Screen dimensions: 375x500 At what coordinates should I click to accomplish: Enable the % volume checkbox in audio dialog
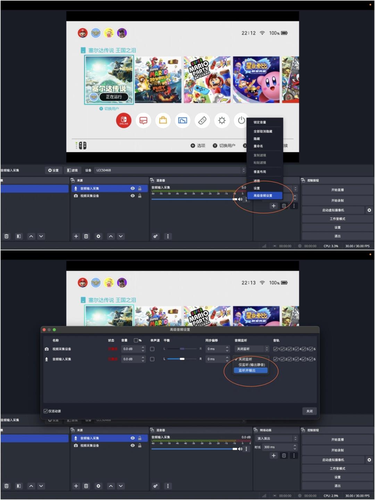136,341
